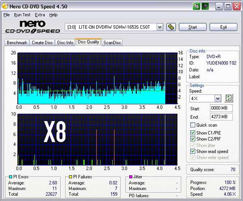
Task: Click the Quality score value 70
Action: pyautogui.click(x=233, y=170)
